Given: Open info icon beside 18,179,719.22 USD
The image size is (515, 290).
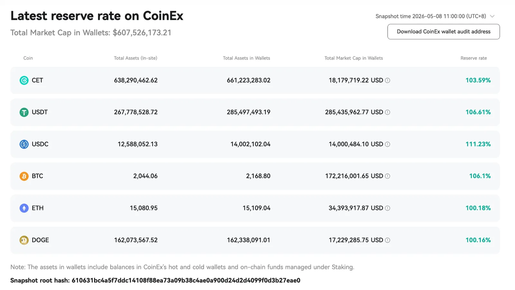Looking at the screenshot, I should [388, 80].
